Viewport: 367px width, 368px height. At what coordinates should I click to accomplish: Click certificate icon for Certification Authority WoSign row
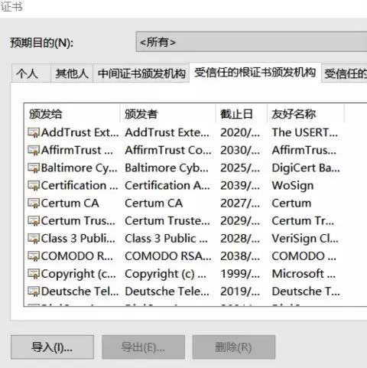34,185
